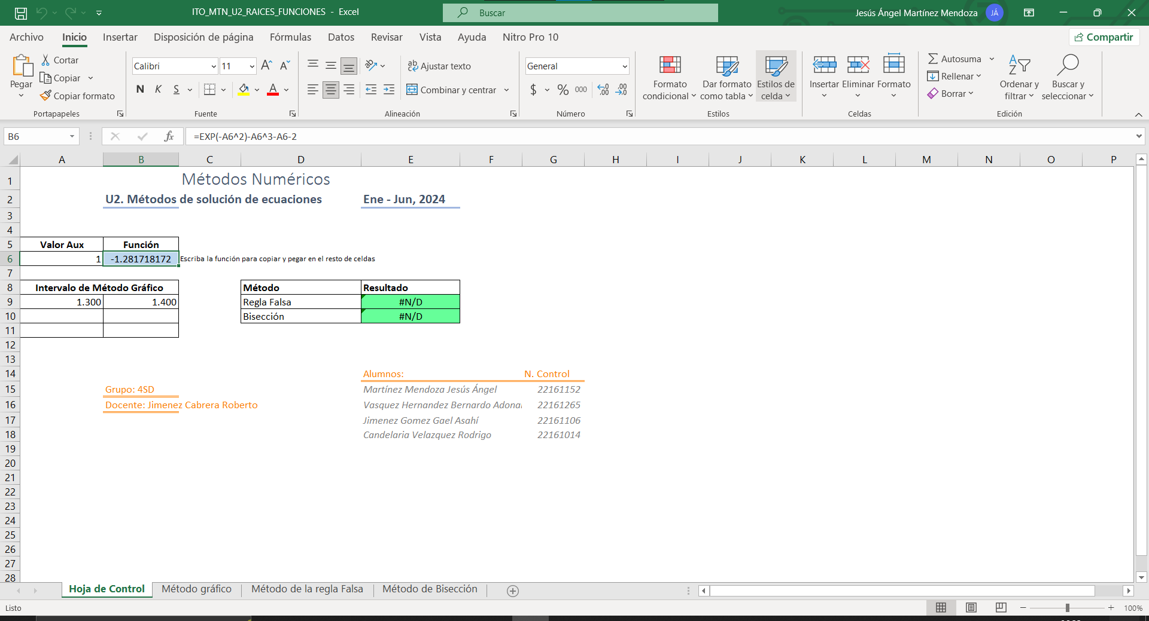
Task: Open Combinar y centrar dropdown arrow
Action: pyautogui.click(x=506, y=90)
